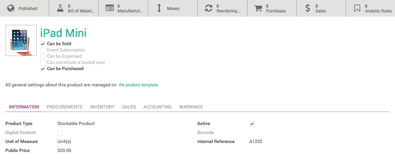Image resolution: width=395 pixels, height=161 pixels.
Task: Follow the product template link
Action: point(138,85)
